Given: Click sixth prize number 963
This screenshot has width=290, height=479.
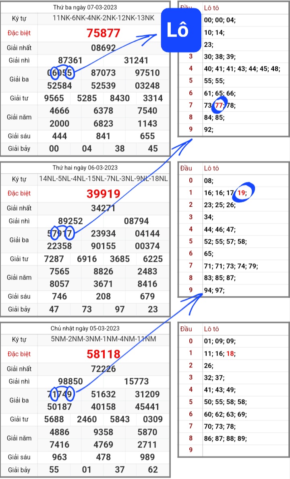Looking at the screenshot, I should coord(60,457).
